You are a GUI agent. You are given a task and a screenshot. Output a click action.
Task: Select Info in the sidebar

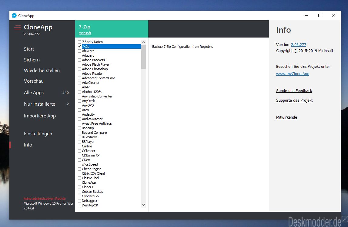coord(28,145)
